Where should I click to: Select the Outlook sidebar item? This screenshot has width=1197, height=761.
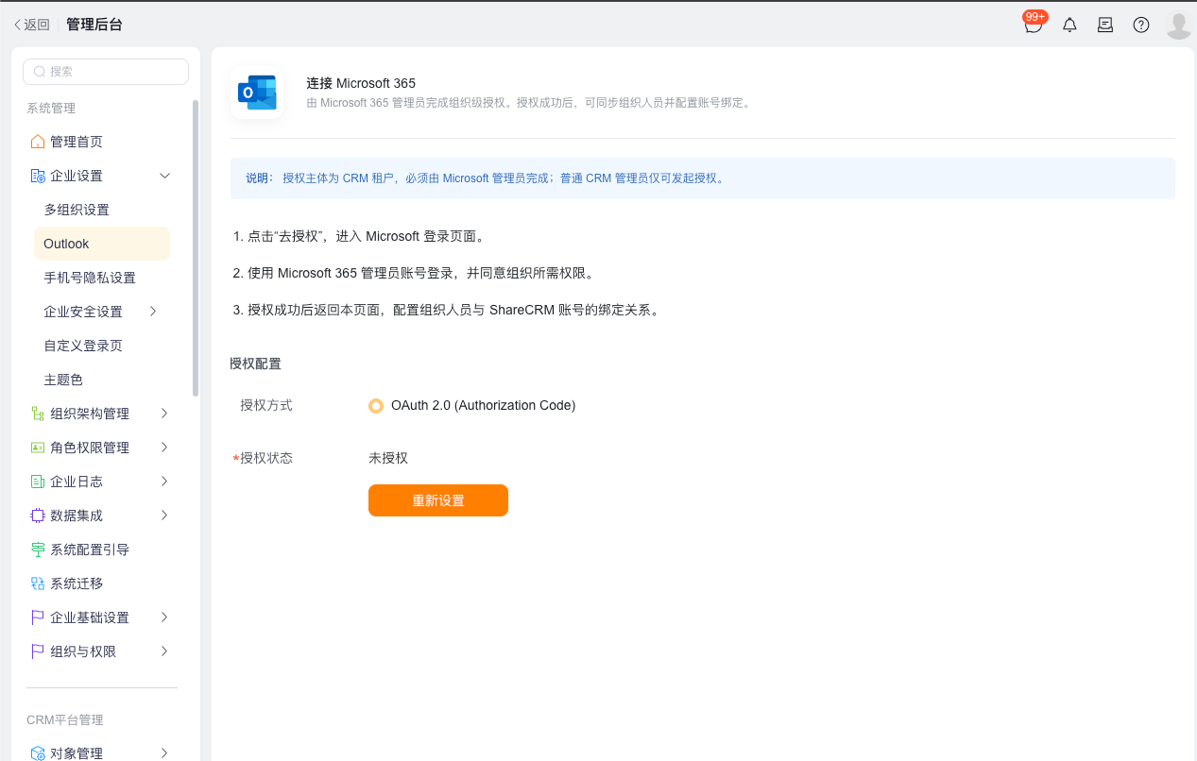pos(102,244)
